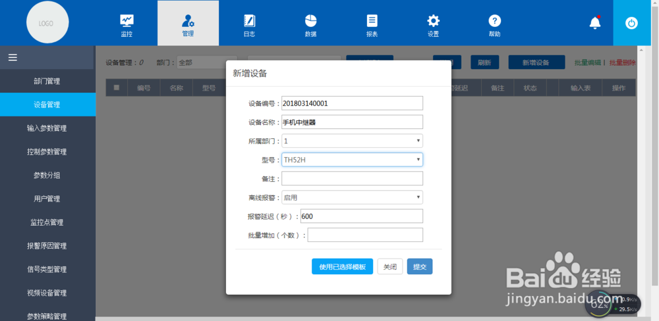This screenshot has height=321, width=659.
Task: Click the 报警延迟 seconds field
Action: (361, 216)
